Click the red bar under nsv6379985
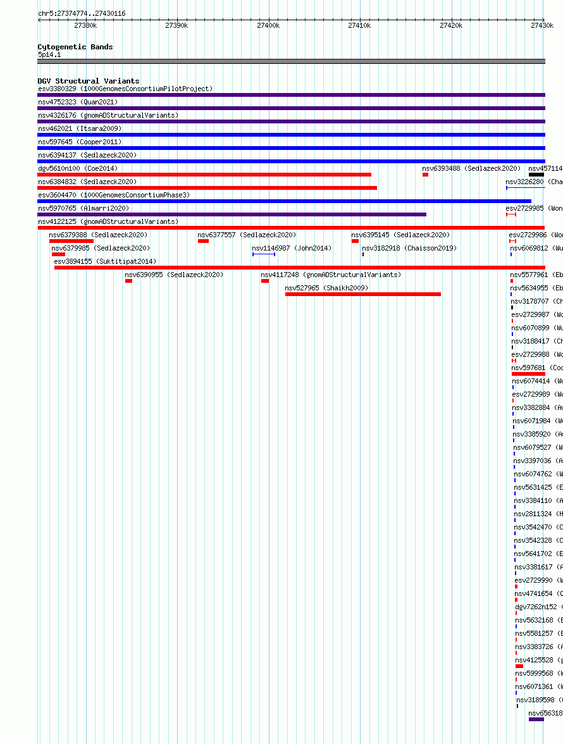Screen dimensions: 563x744 click(58, 254)
